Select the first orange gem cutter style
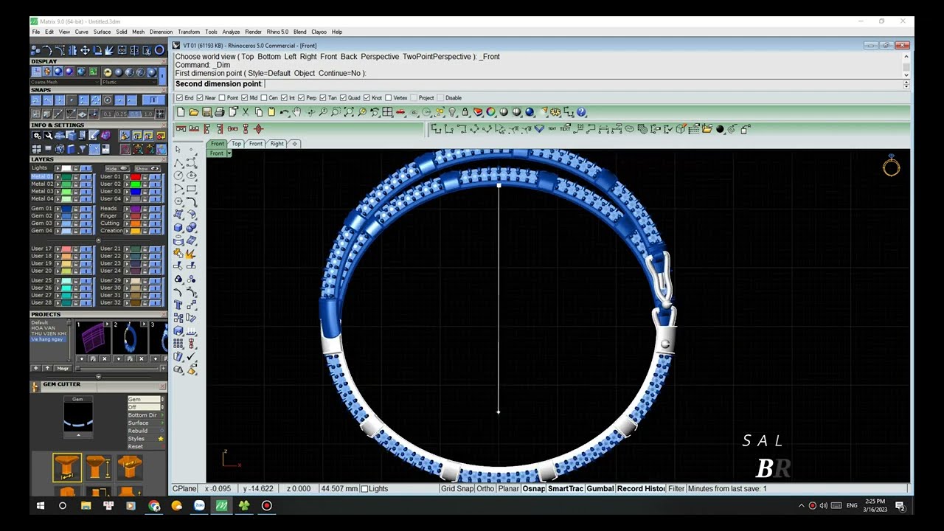The height and width of the screenshot is (531, 944). 67,468
